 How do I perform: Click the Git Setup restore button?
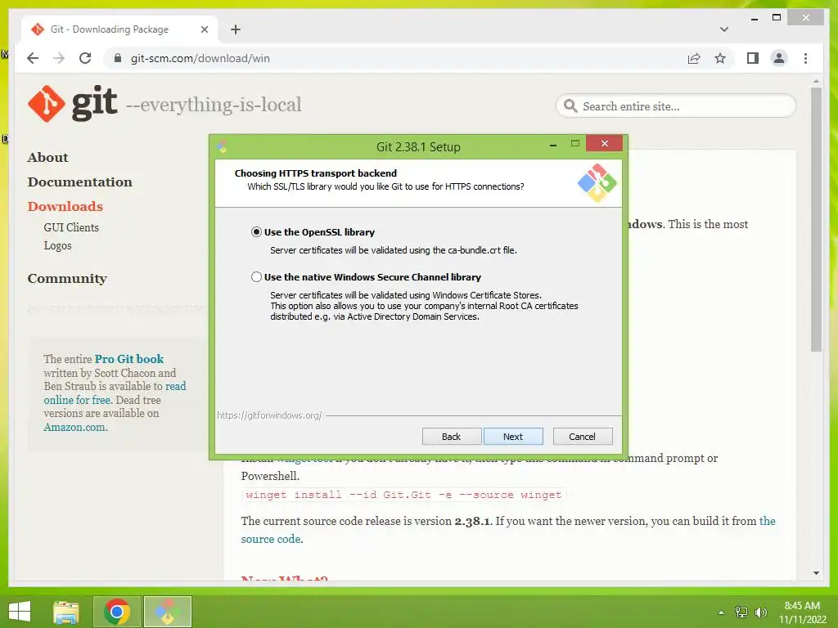point(575,144)
